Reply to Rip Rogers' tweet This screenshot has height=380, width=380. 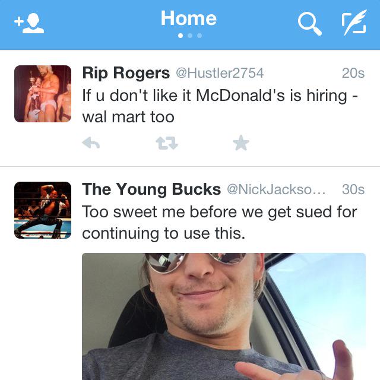click(91, 143)
